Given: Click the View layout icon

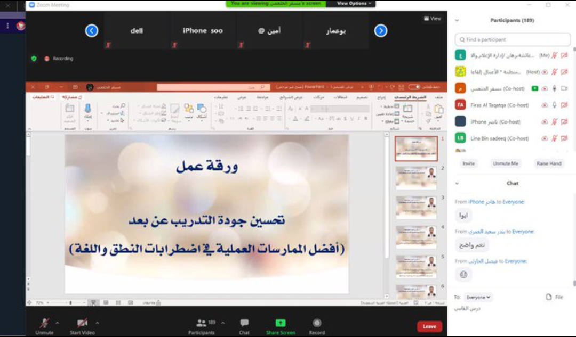Looking at the screenshot, I should pyautogui.click(x=432, y=19).
